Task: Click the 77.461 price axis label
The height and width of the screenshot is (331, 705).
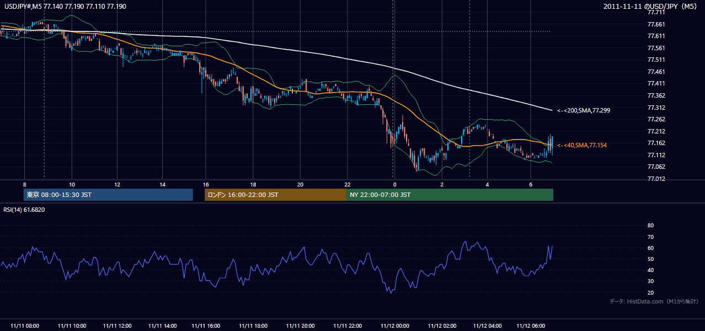Action: point(656,72)
